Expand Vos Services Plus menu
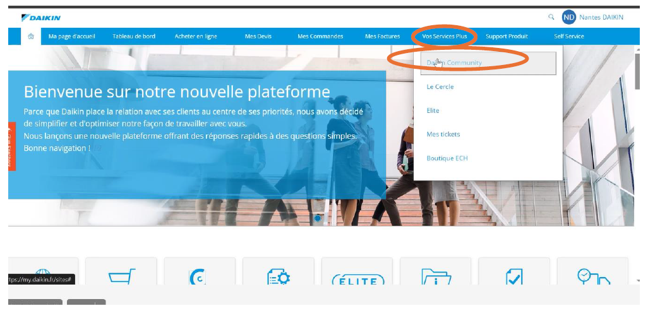 pos(445,37)
